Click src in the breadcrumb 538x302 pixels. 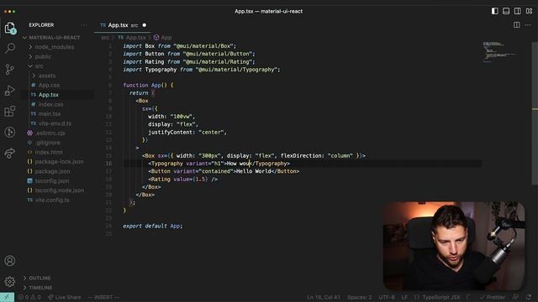pos(105,37)
